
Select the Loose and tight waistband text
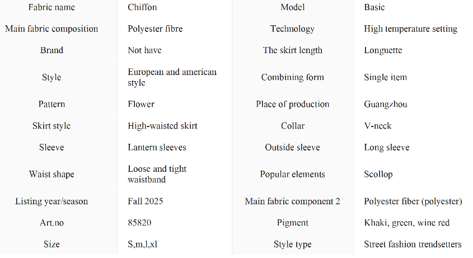click(x=157, y=174)
